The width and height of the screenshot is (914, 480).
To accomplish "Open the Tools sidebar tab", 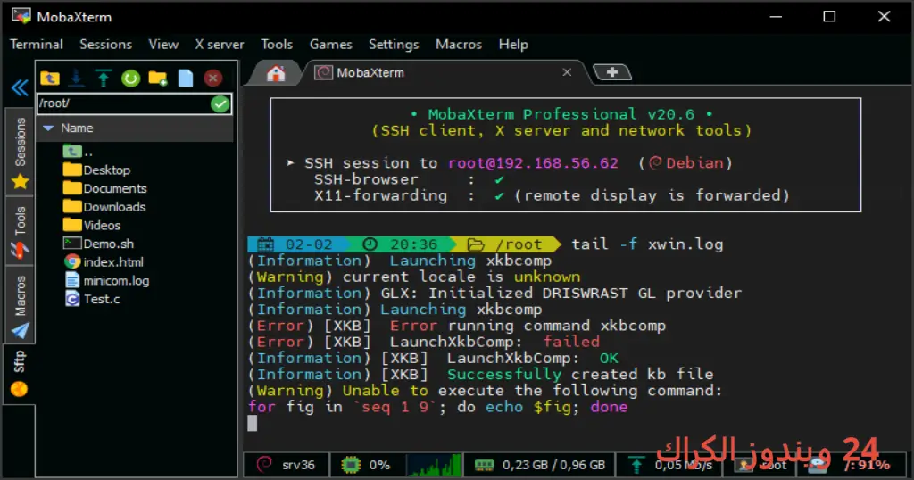I will pyautogui.click(x=21, y=232).
